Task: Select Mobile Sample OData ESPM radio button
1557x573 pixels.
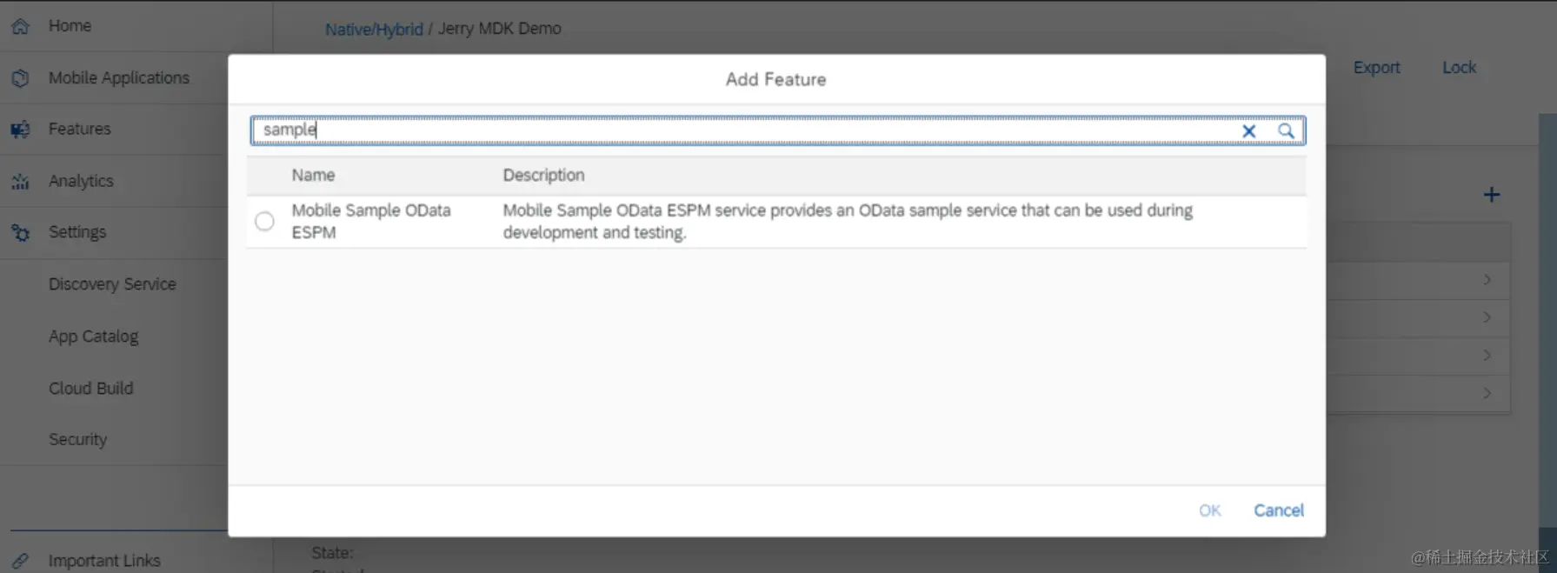Action: (264, 222)
